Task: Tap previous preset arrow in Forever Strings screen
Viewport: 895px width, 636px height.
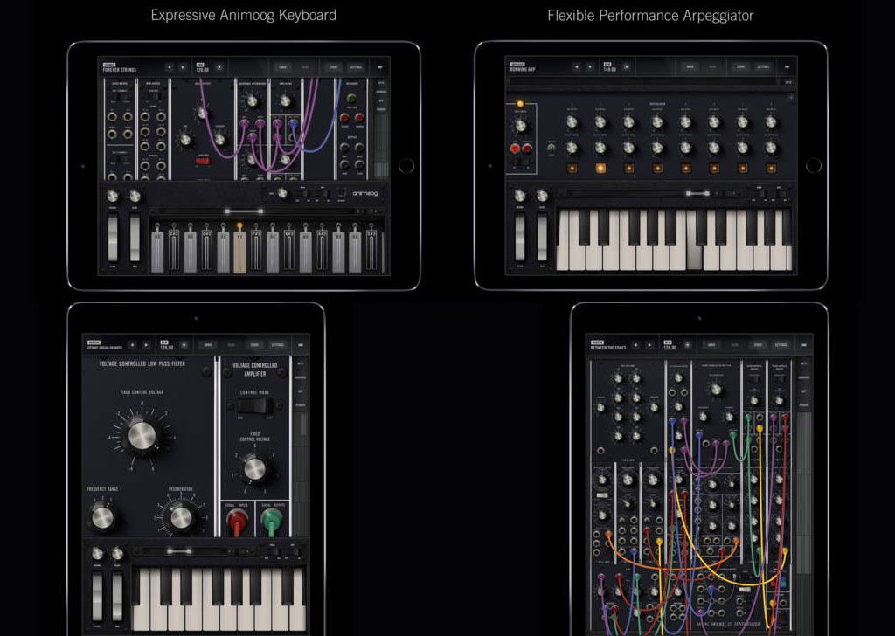Action: pos(169,67)
